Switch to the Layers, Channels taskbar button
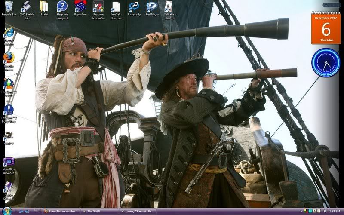Screen dimensions: 344x215 (138, 212)
